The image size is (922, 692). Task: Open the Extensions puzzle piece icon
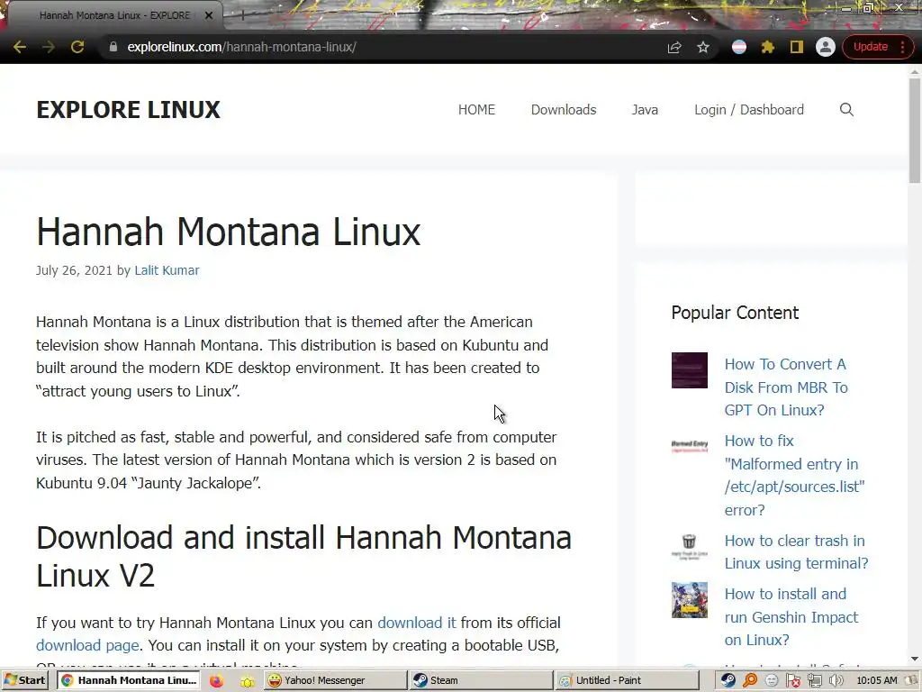coord(767,47)
